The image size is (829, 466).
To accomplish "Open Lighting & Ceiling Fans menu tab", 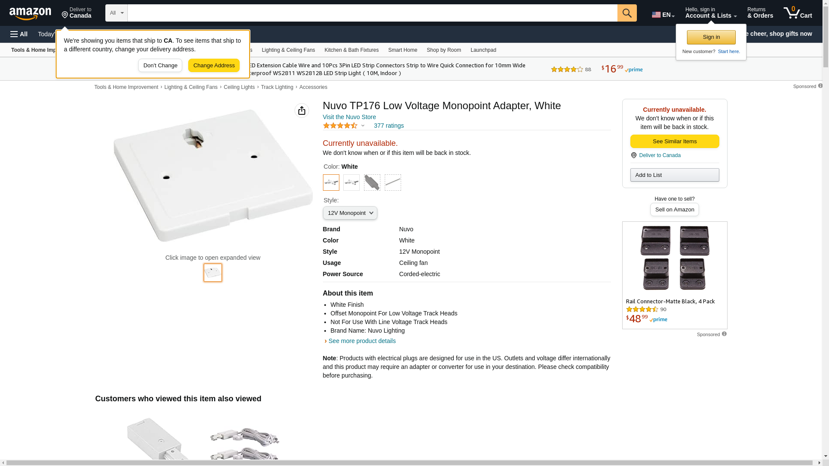I will 288,50.
